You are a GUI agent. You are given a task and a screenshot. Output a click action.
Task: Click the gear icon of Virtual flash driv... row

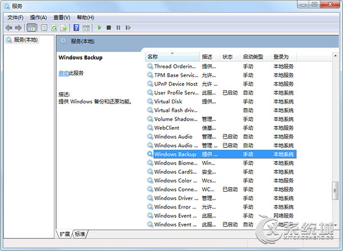pos(150,110)
